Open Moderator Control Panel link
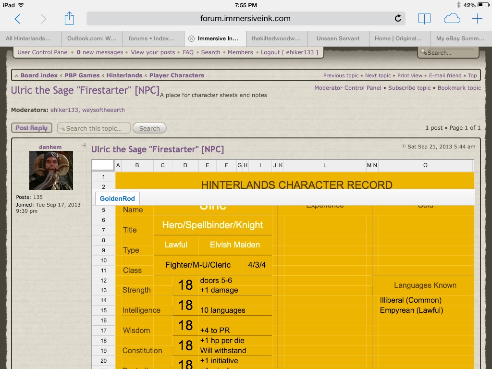Image resolution: width=492 pixels, height=369 pixels. click(x=347, y=88)
